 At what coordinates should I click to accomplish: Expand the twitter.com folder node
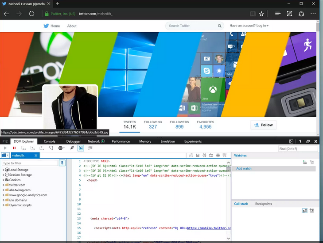coord(4,185)
